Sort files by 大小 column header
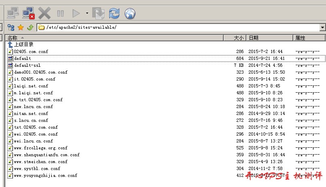The image size is (326, 187). coord(235,38)
